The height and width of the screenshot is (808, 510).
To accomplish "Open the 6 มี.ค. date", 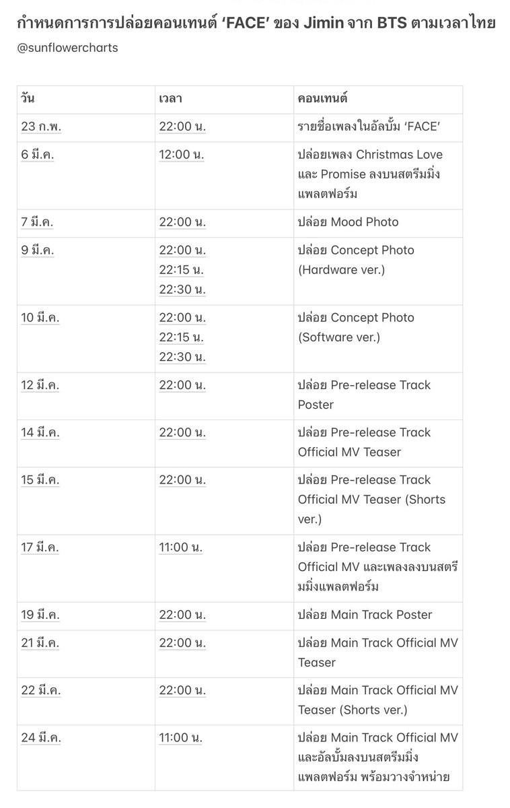I will coord(38,155).
